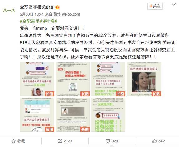Open the #全职高手# hashtag
The height and width of the screenshot is (147, 179).
point(31,21)
